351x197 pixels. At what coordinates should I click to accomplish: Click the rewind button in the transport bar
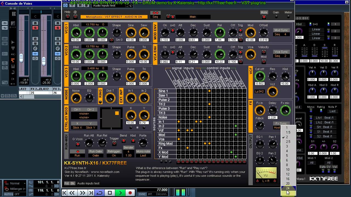coord(72,193)
